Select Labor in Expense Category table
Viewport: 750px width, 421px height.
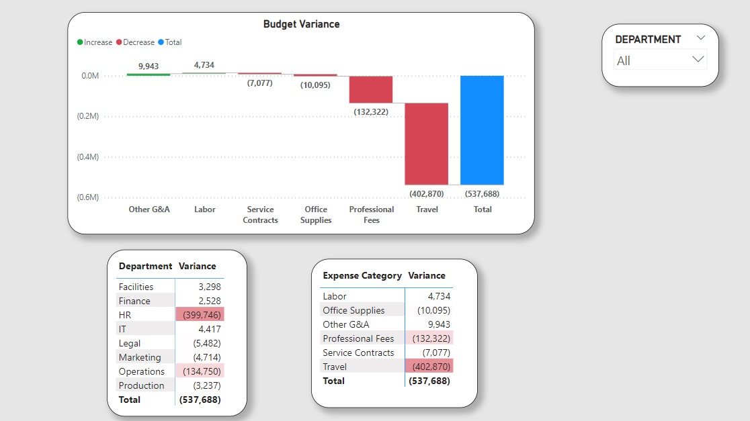[x=386, y=296]
